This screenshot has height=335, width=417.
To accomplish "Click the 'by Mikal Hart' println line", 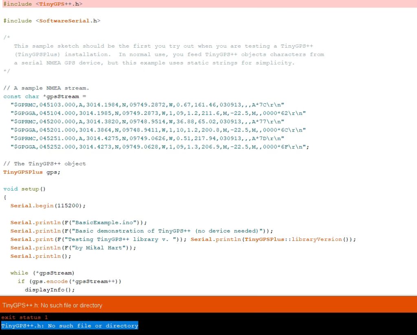I will [x=73, y=247].
